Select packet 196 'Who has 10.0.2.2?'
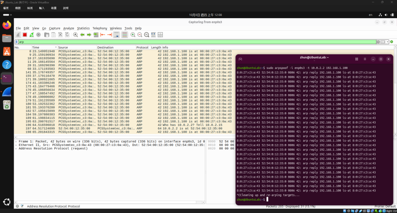Image resolution: width=397 pixels, height=213 pixels. 124,125
